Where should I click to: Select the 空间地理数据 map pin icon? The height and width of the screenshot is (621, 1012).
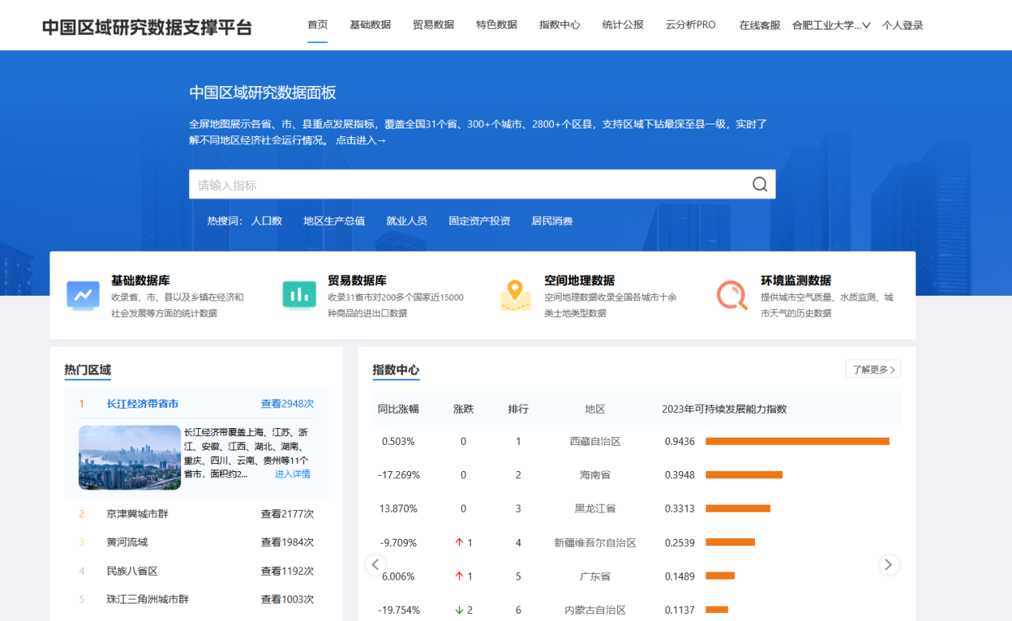516,295
